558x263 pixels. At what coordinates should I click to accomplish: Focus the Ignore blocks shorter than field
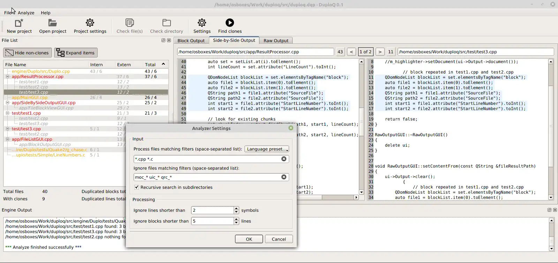(x=212, y=221)
